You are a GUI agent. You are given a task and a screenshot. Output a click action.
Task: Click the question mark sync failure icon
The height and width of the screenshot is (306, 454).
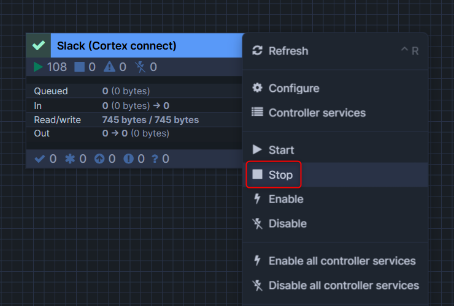(155, 159)
